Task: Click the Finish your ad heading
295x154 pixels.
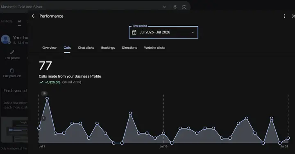Action: tap(15, 91)
